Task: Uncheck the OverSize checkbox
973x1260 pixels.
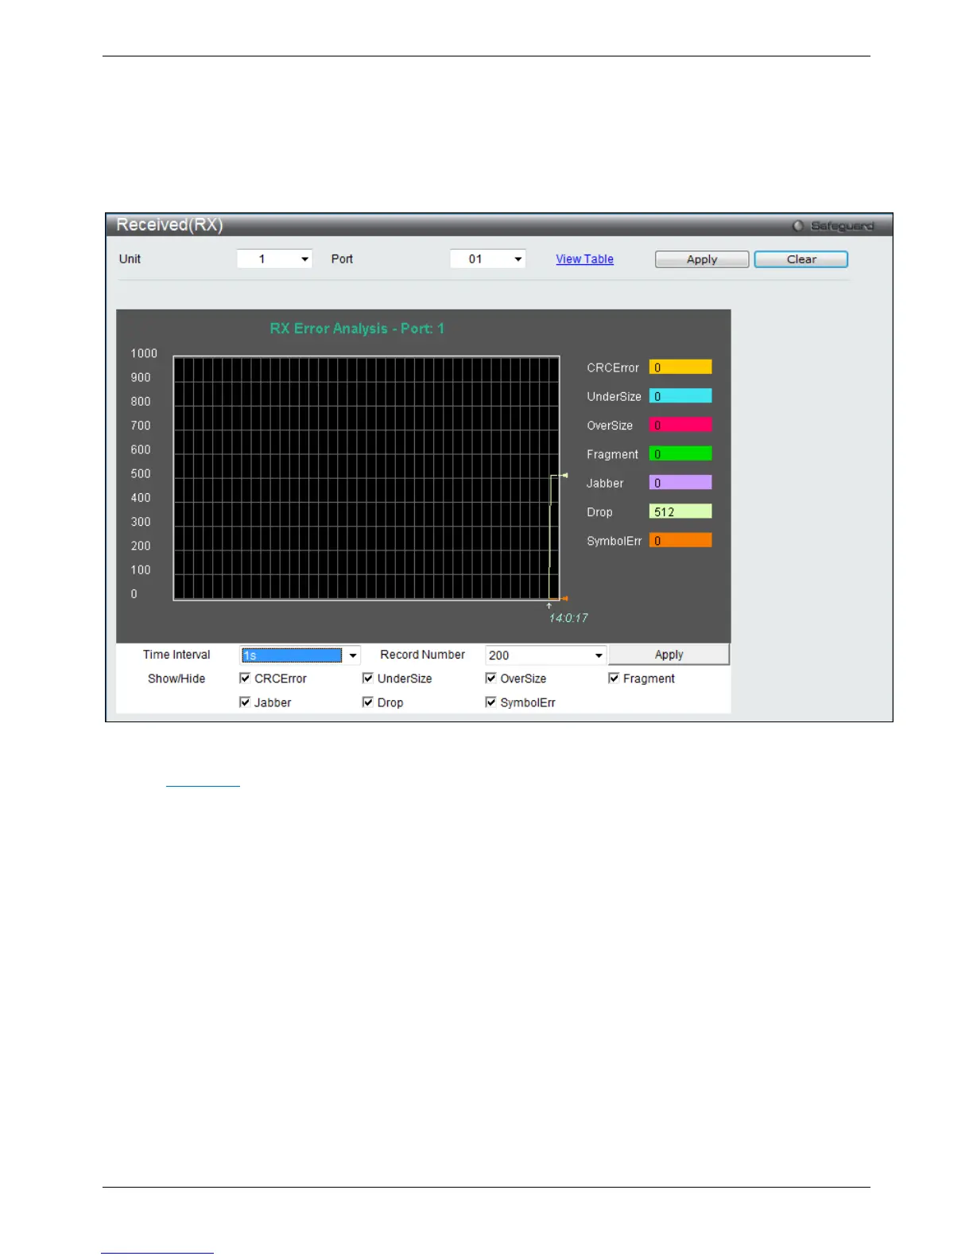Action: [490, 679]
